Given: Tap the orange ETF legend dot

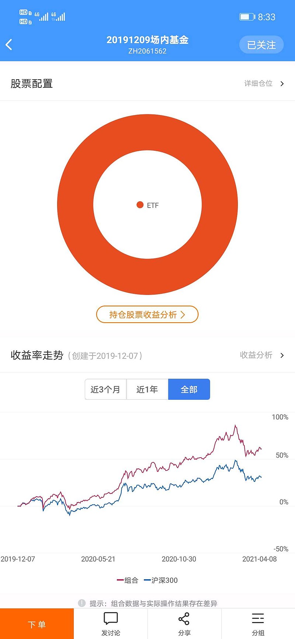Looking at the screenshot, I should (140, 205).
